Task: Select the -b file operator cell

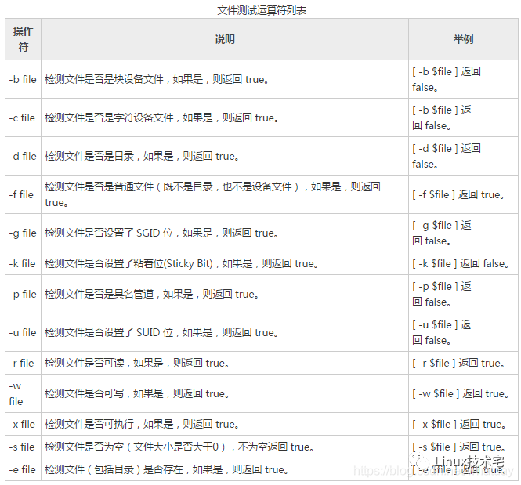Action: coord(23,79)
